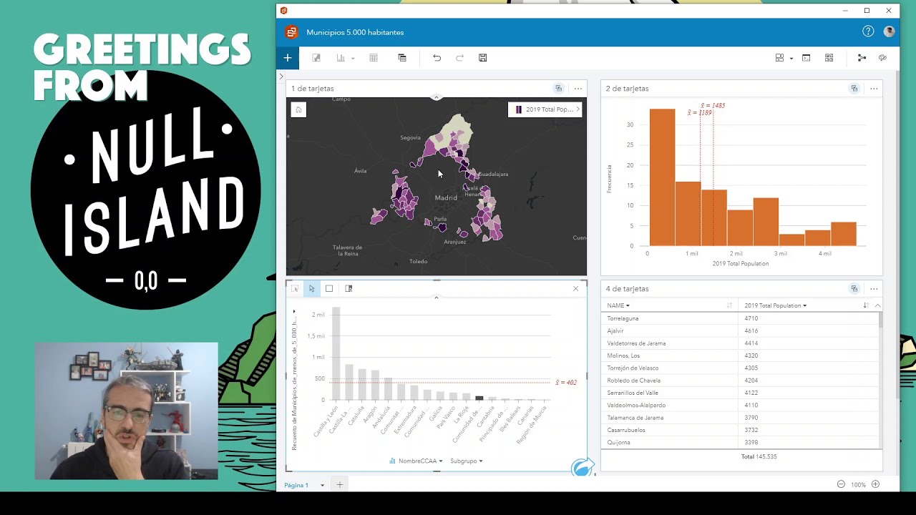916x515 pixels.
Task: Zoom in the page with plus icon
Action: [875, 485]
